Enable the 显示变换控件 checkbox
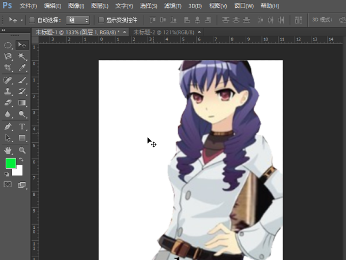The width and height of the screenshot is (346, 260). [101, 20]
